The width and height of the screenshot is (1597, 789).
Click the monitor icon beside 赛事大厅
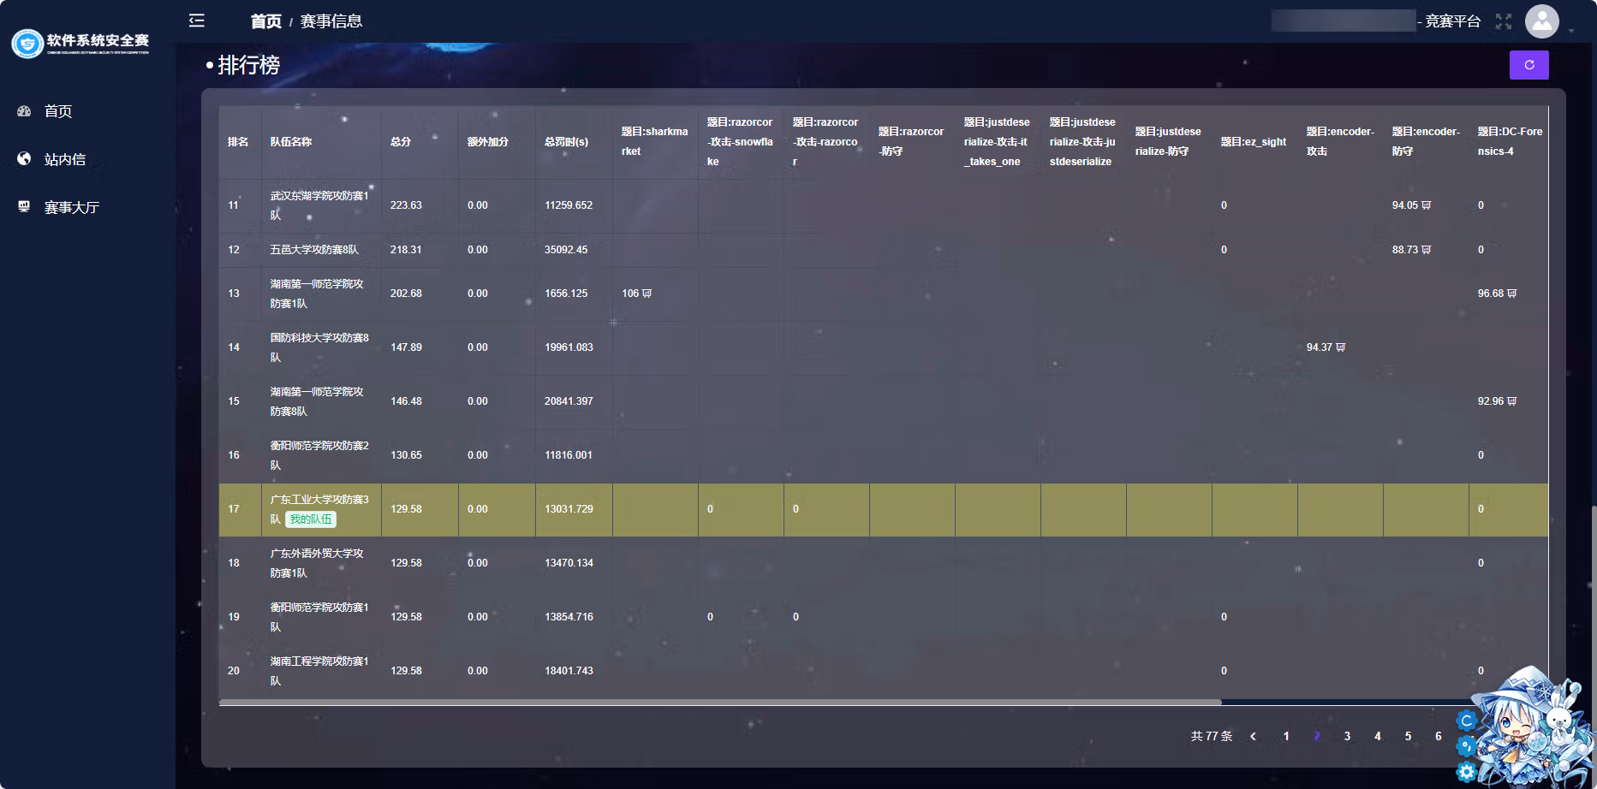click(x=24, y=207)
